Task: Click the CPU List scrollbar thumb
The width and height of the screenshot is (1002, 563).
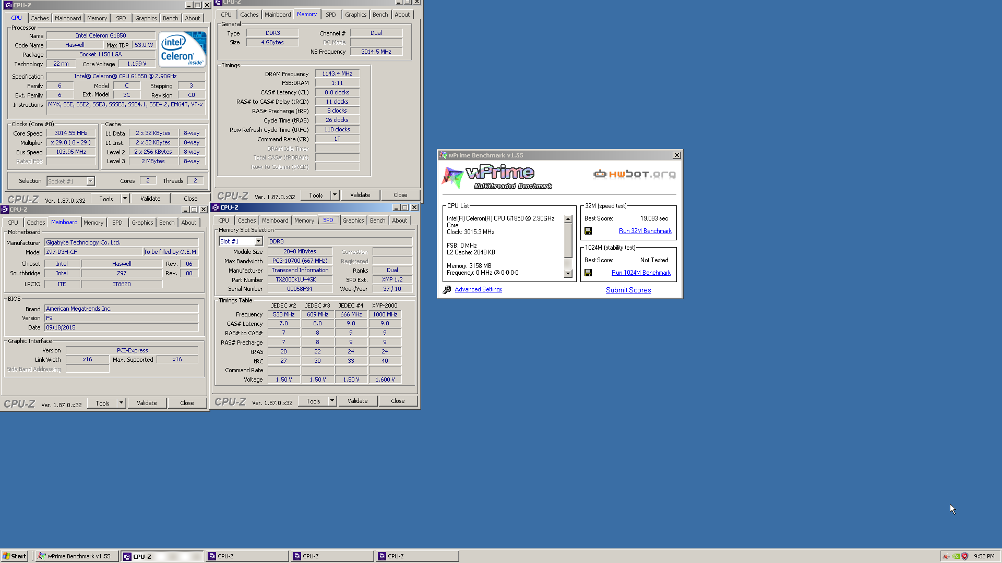Action: 568,240
